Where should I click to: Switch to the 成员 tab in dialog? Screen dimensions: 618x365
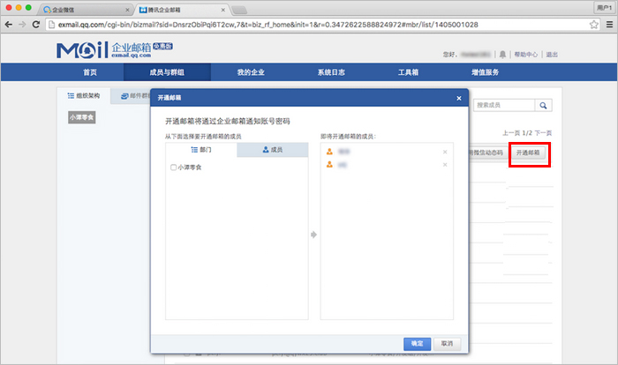tap(272, 151)
